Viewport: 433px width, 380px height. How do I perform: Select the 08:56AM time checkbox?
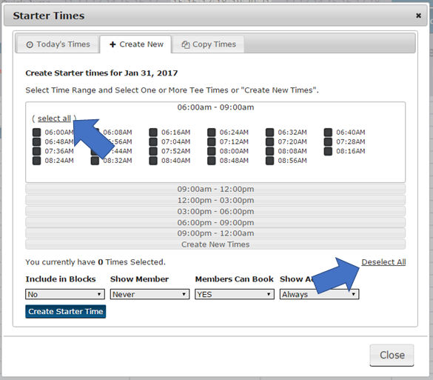(269, 161)
